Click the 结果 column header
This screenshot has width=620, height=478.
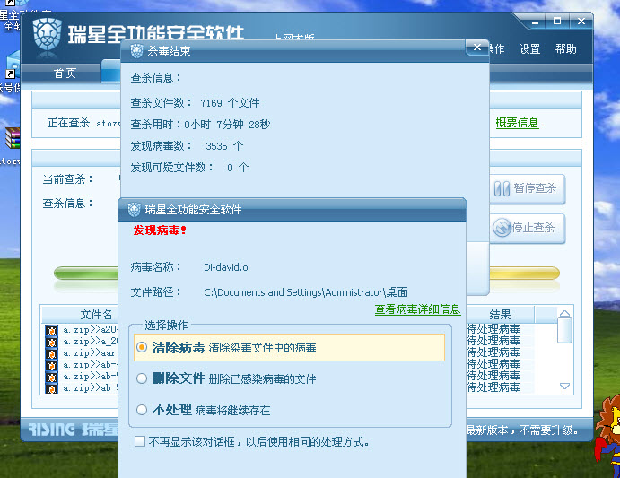500,315
